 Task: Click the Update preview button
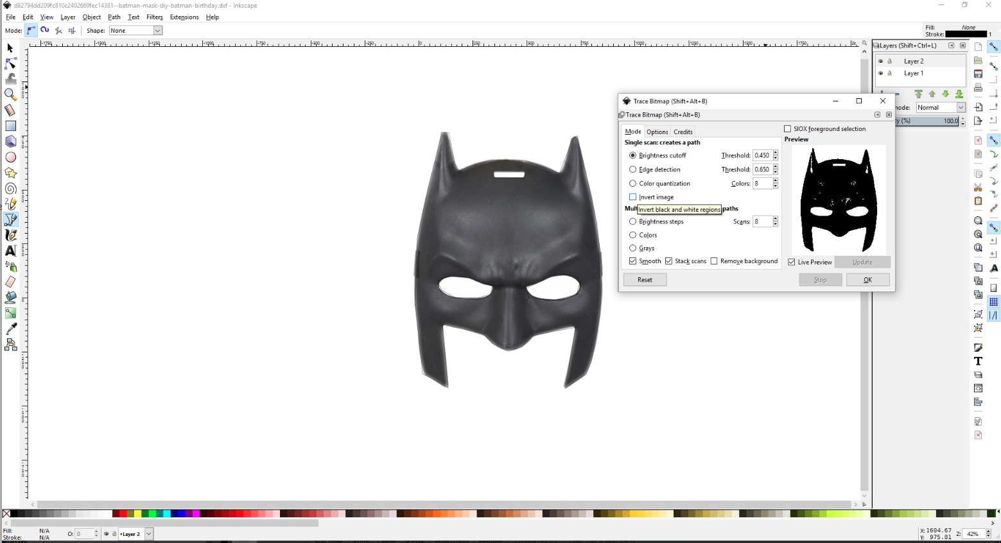coord(862,262)
